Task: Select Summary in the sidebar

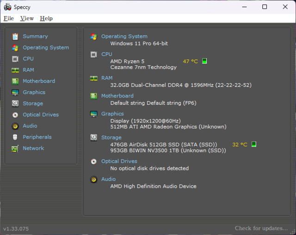Action: click(35, 36)
